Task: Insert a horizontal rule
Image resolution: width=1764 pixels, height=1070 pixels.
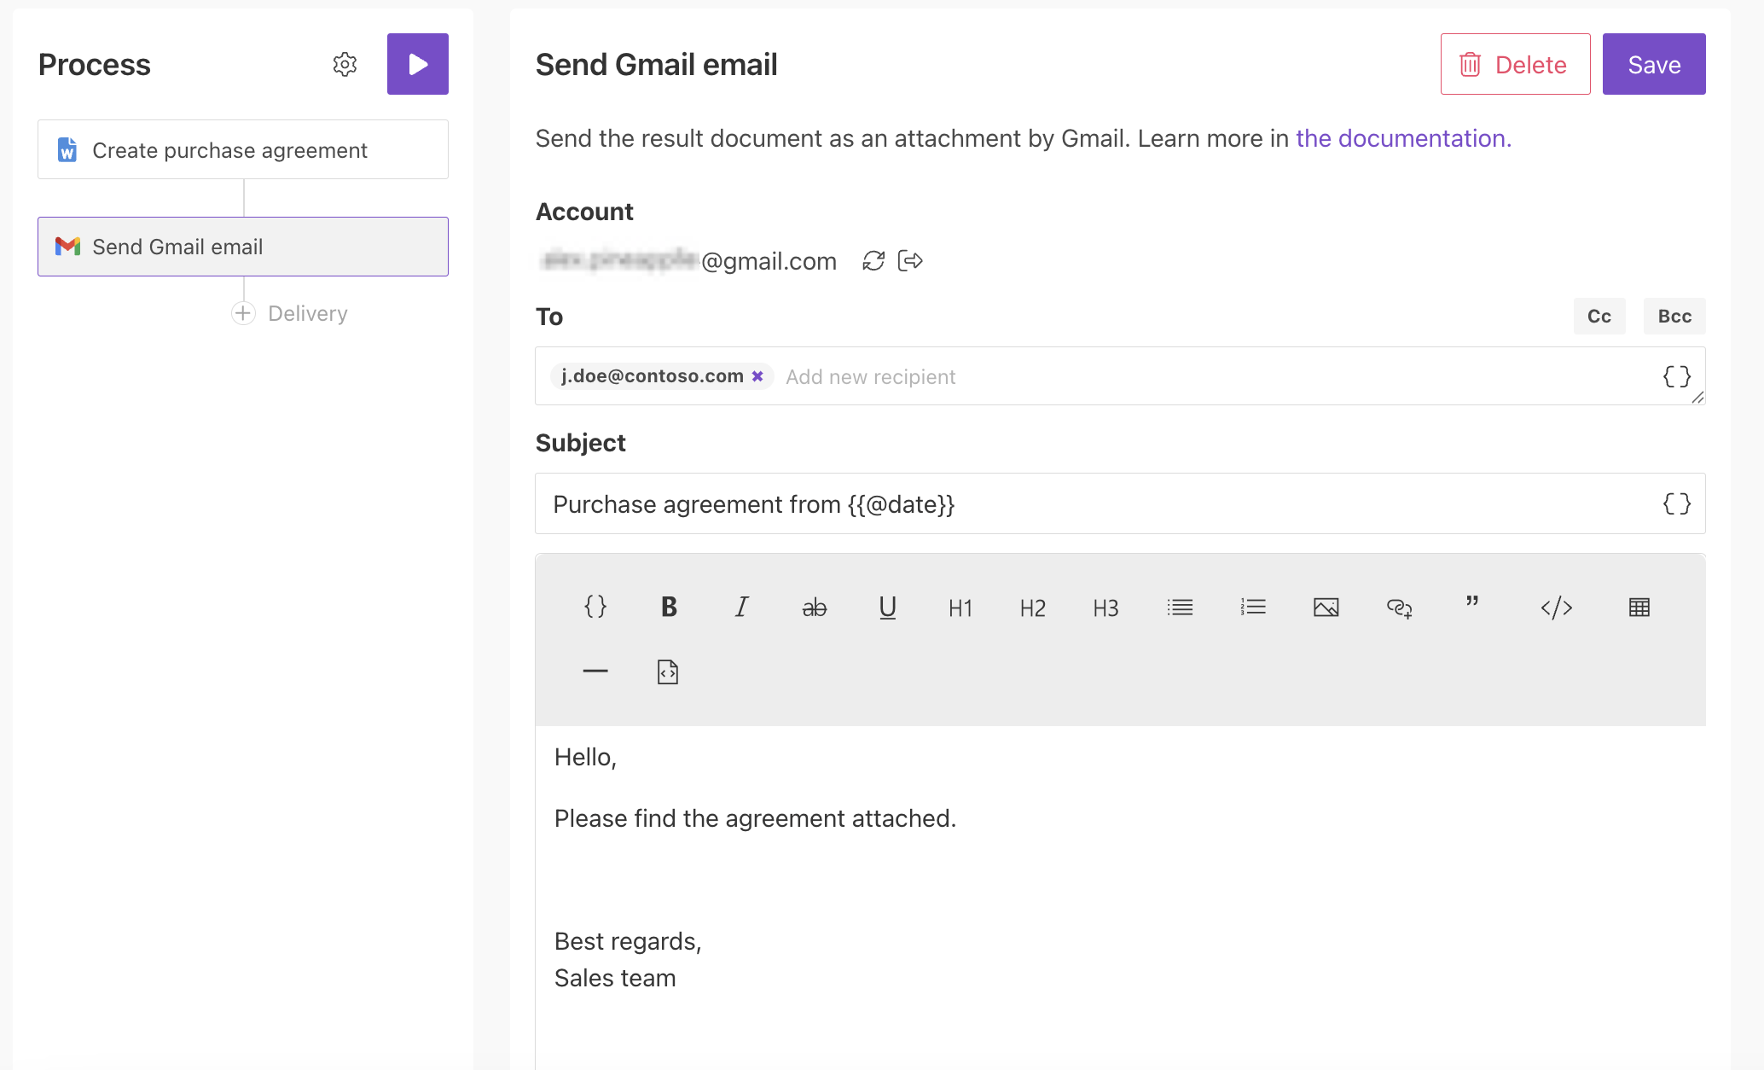Action: tap(595, 671)
